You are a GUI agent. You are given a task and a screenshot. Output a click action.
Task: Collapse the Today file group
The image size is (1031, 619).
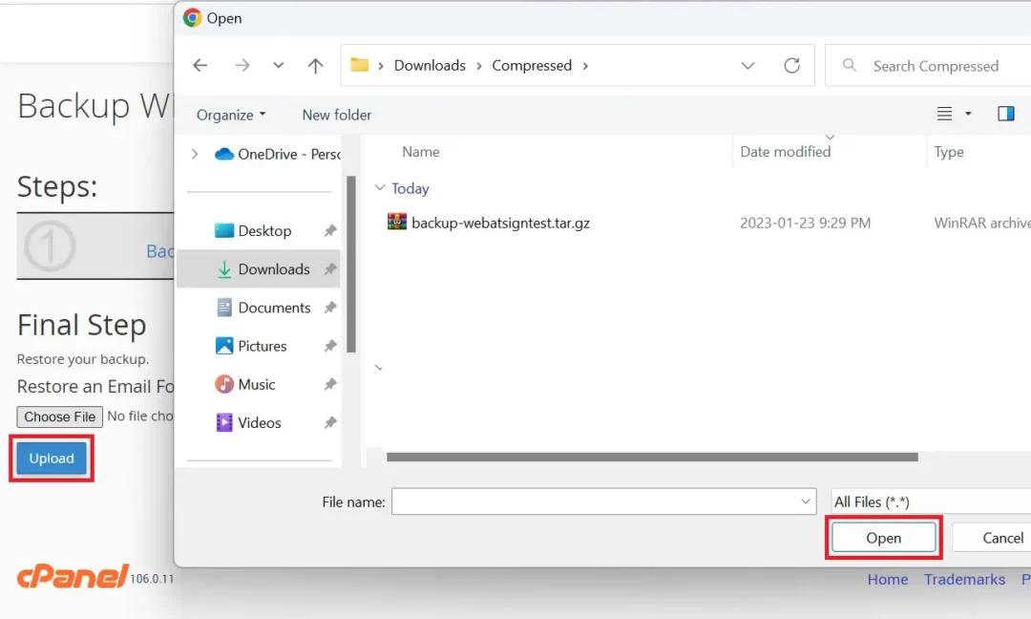(x=380, y=189)
